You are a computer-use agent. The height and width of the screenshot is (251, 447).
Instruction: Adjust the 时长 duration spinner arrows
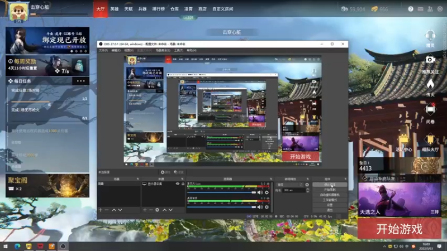click(x=307, y=190)
